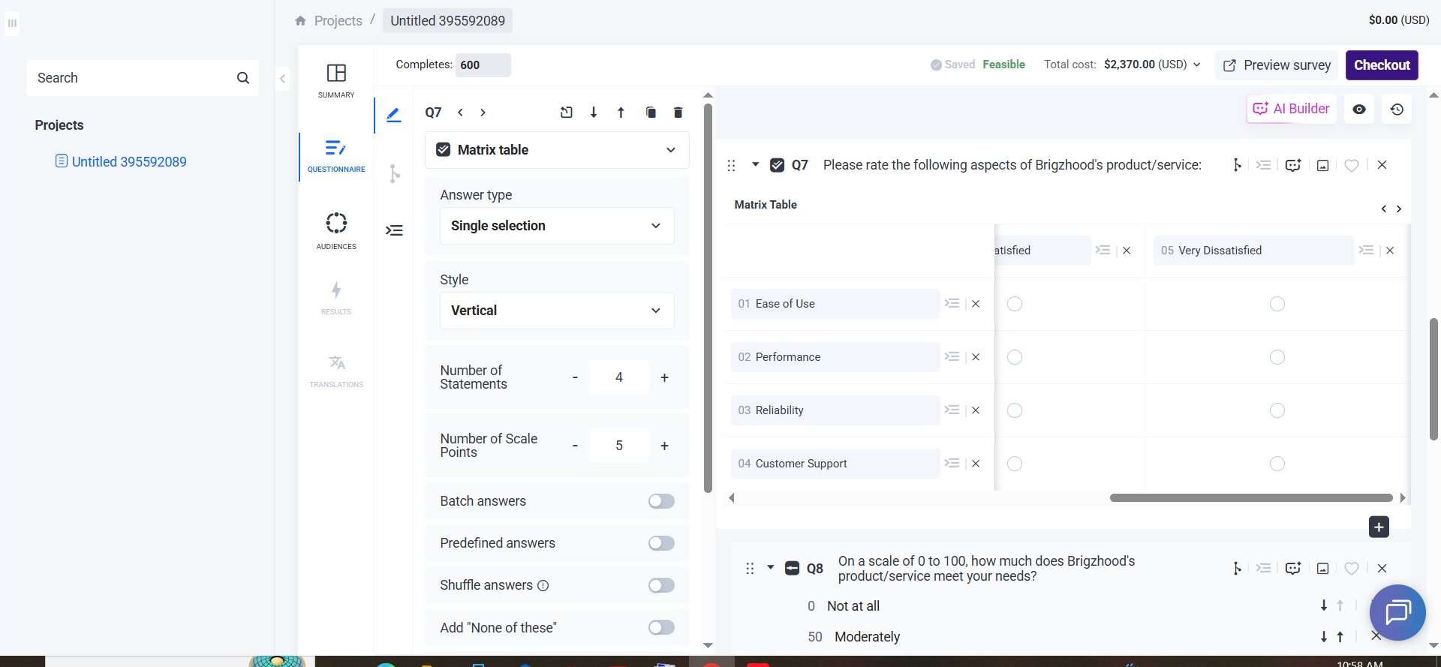Remove Q7 with the X in header

1382,165
